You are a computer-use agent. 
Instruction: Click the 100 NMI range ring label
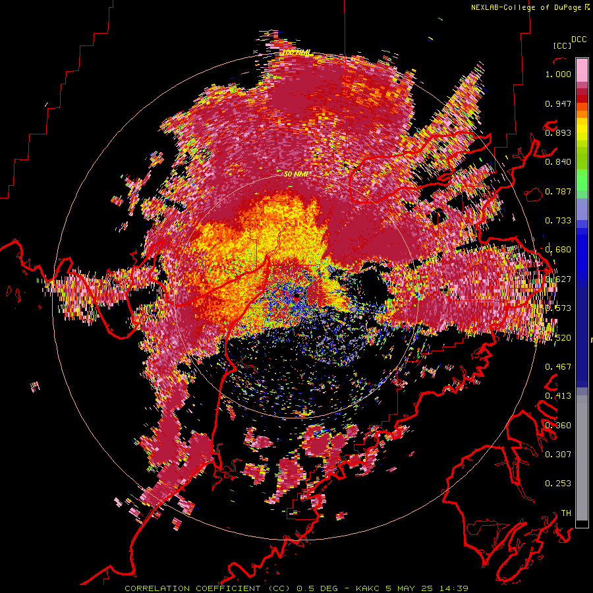click(297, 52)
